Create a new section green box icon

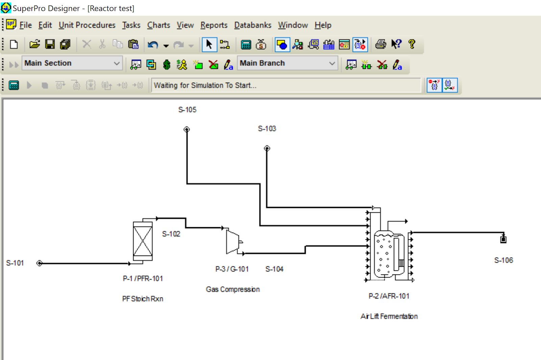tap(198, 65)
